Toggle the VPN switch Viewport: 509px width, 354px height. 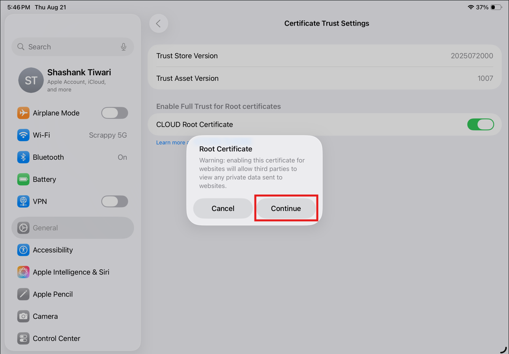(114, 201)
